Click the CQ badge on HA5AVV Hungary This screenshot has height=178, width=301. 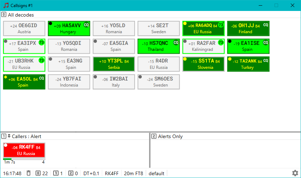[86, 25]
